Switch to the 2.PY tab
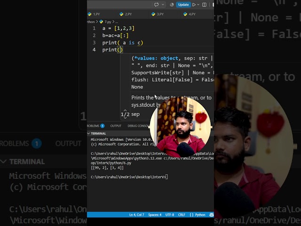This screenshot has width=301, height=226. pos(126,14)
